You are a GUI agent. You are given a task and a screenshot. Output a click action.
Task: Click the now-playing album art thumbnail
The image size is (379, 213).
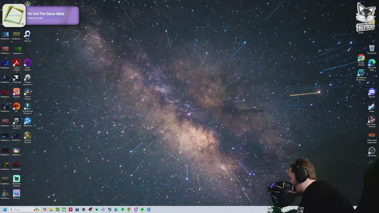[x=14, y=15]
